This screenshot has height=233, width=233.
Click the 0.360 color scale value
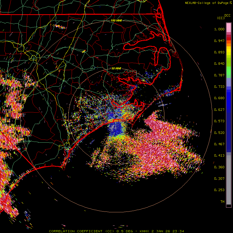click(219, 167)
